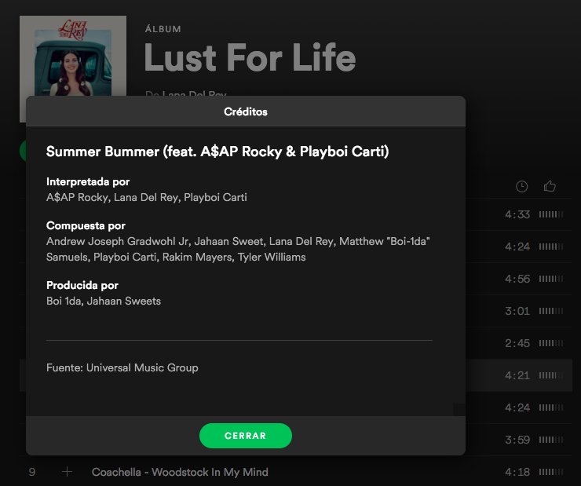Open Coachella - Woodstock In My Mind track
The width and height of the screenshot is (581, 486).
click(x=180, y=472)
